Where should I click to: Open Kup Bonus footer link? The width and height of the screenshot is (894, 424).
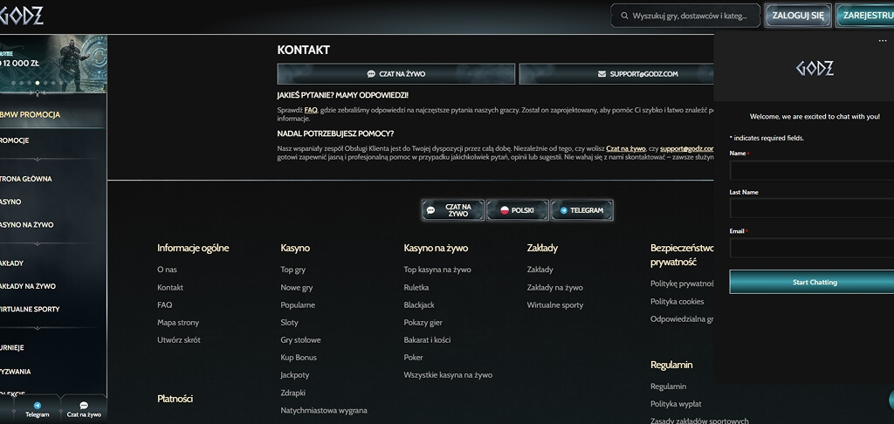299,358
